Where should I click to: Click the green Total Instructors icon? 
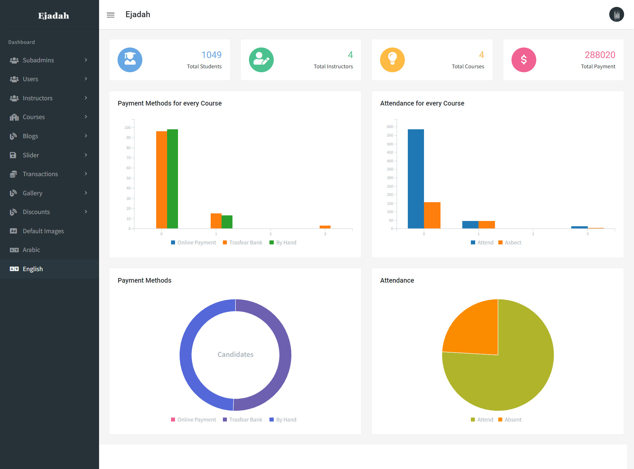tap(261, 60)
